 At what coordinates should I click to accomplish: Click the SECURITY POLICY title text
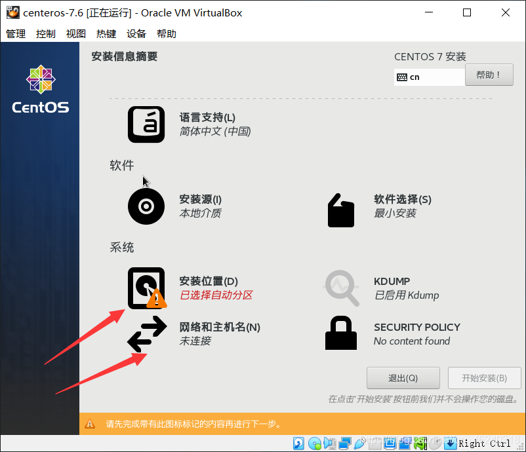tap(417, 327)
